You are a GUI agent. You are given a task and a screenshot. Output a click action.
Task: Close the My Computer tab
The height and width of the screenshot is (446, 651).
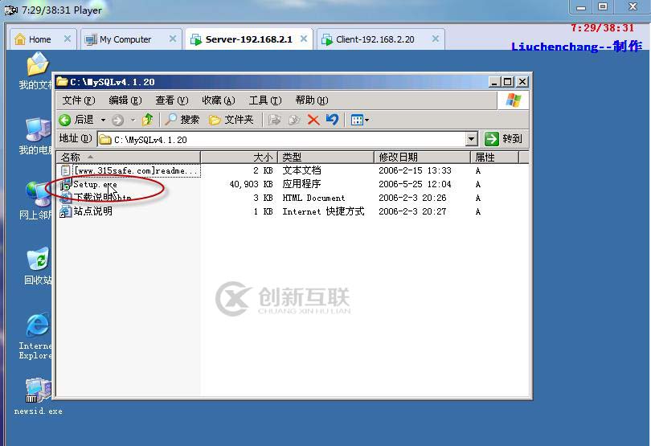point(173,39)
